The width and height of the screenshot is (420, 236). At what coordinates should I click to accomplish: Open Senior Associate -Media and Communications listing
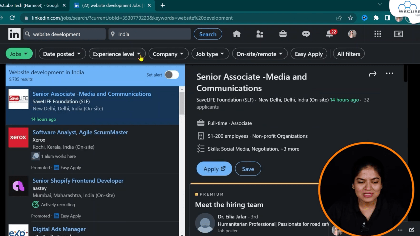click(92, 94)
